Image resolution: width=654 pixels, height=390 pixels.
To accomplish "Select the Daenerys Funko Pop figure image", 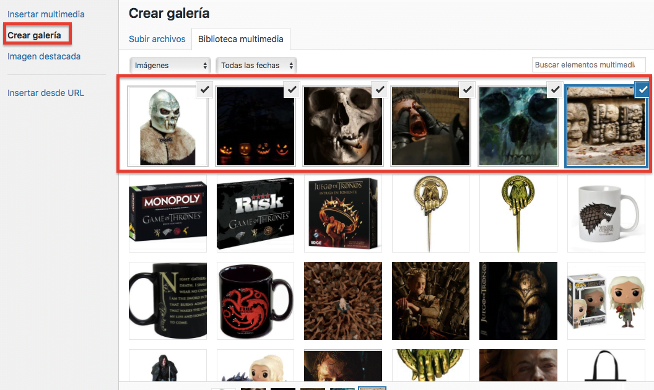I will coord(606,301).
